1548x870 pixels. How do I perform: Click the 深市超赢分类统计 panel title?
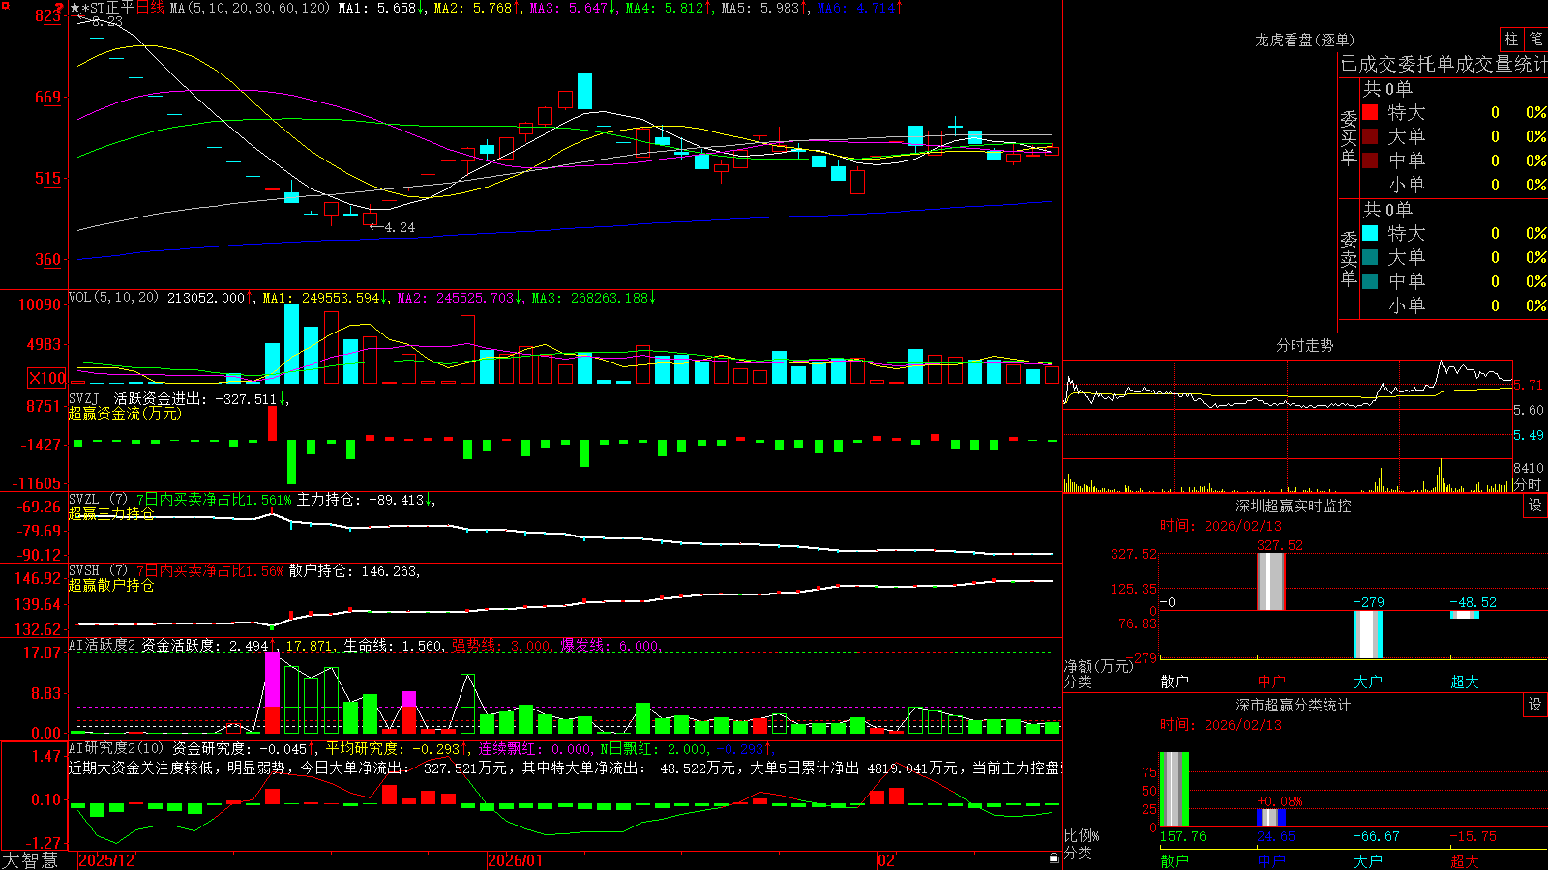pos(1294,705)
